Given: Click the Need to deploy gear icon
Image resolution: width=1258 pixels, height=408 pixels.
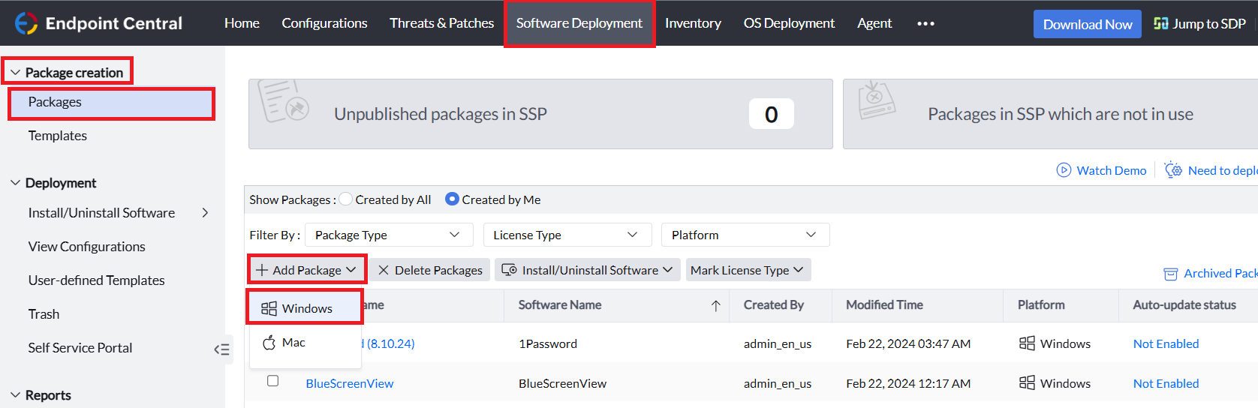Looking at the screenshot, I should (1173, 170).
